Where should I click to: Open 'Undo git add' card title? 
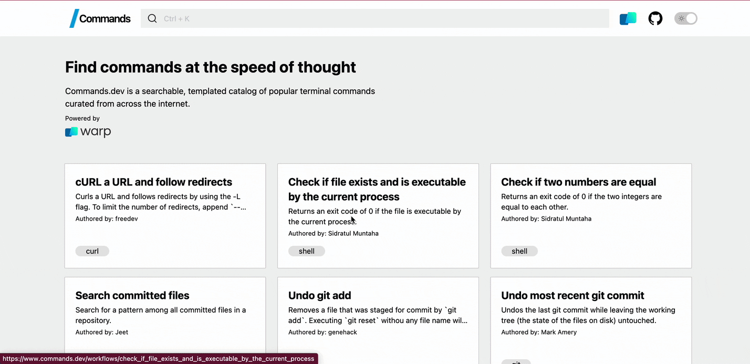[320, 295]
